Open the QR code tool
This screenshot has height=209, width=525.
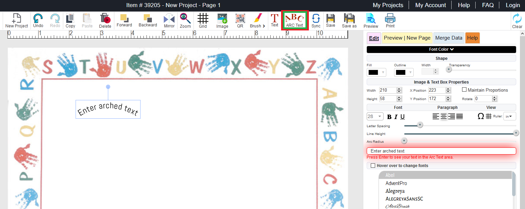click(x=240, y=20)
